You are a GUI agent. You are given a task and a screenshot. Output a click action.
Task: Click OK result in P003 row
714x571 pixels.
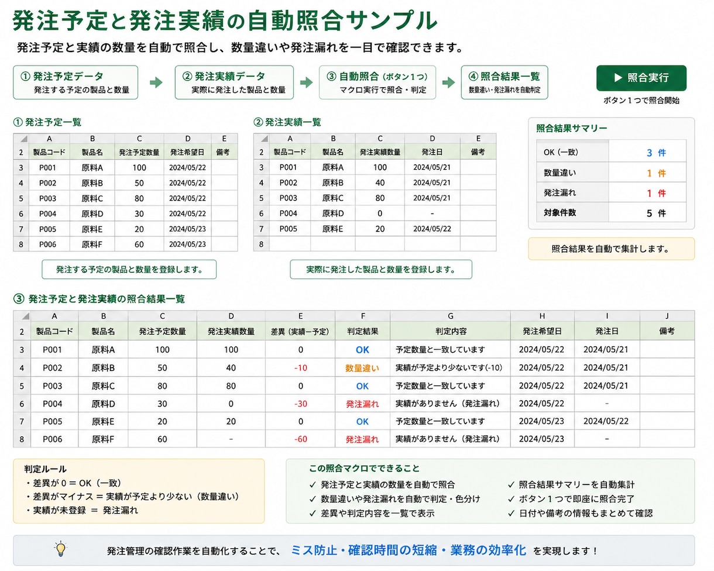pos(362,386)
